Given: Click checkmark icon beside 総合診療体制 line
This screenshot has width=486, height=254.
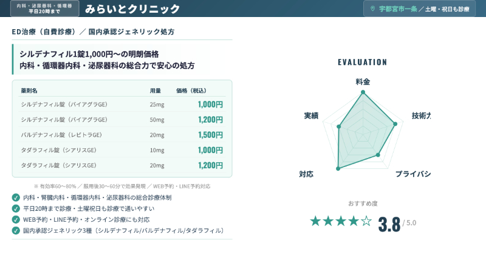Looking at the screenshot, I should 16,197.
